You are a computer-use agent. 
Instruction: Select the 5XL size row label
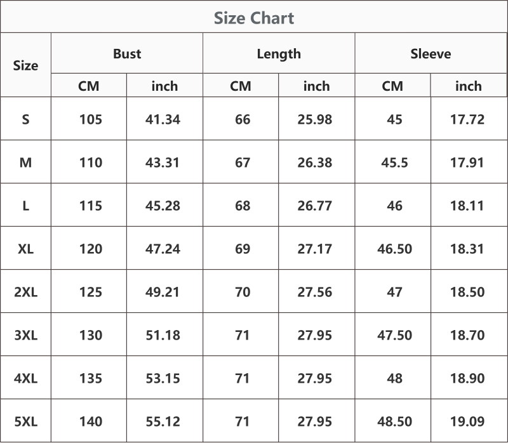click(x=25, y=421)
